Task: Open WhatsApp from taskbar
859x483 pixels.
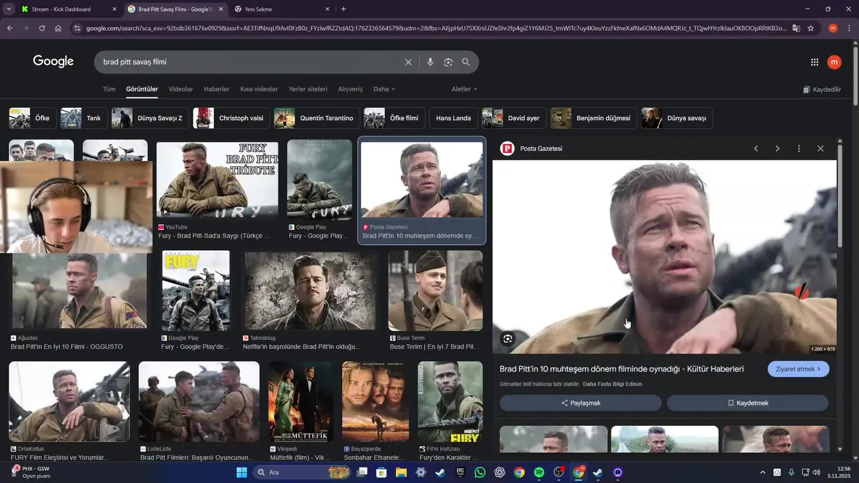Action: click(480, 472)
